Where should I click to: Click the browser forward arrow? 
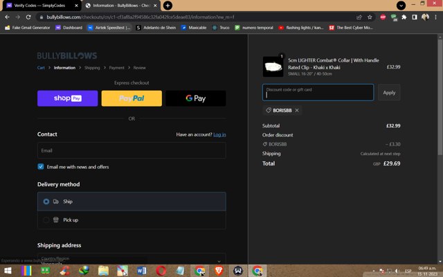point(17,17)
